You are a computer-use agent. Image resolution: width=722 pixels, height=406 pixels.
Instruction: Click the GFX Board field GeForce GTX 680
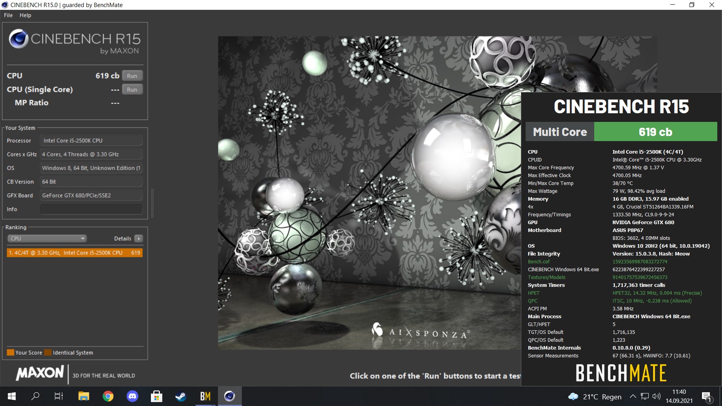(91, 196)
